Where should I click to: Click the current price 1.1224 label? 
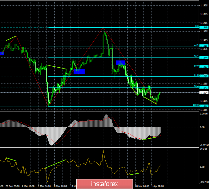(x=204, y=93)
